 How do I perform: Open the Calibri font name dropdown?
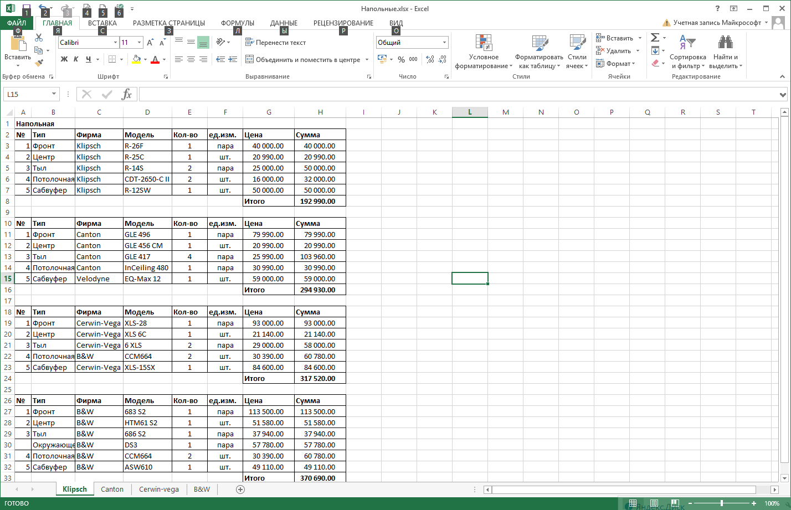[x=115, y=43]
